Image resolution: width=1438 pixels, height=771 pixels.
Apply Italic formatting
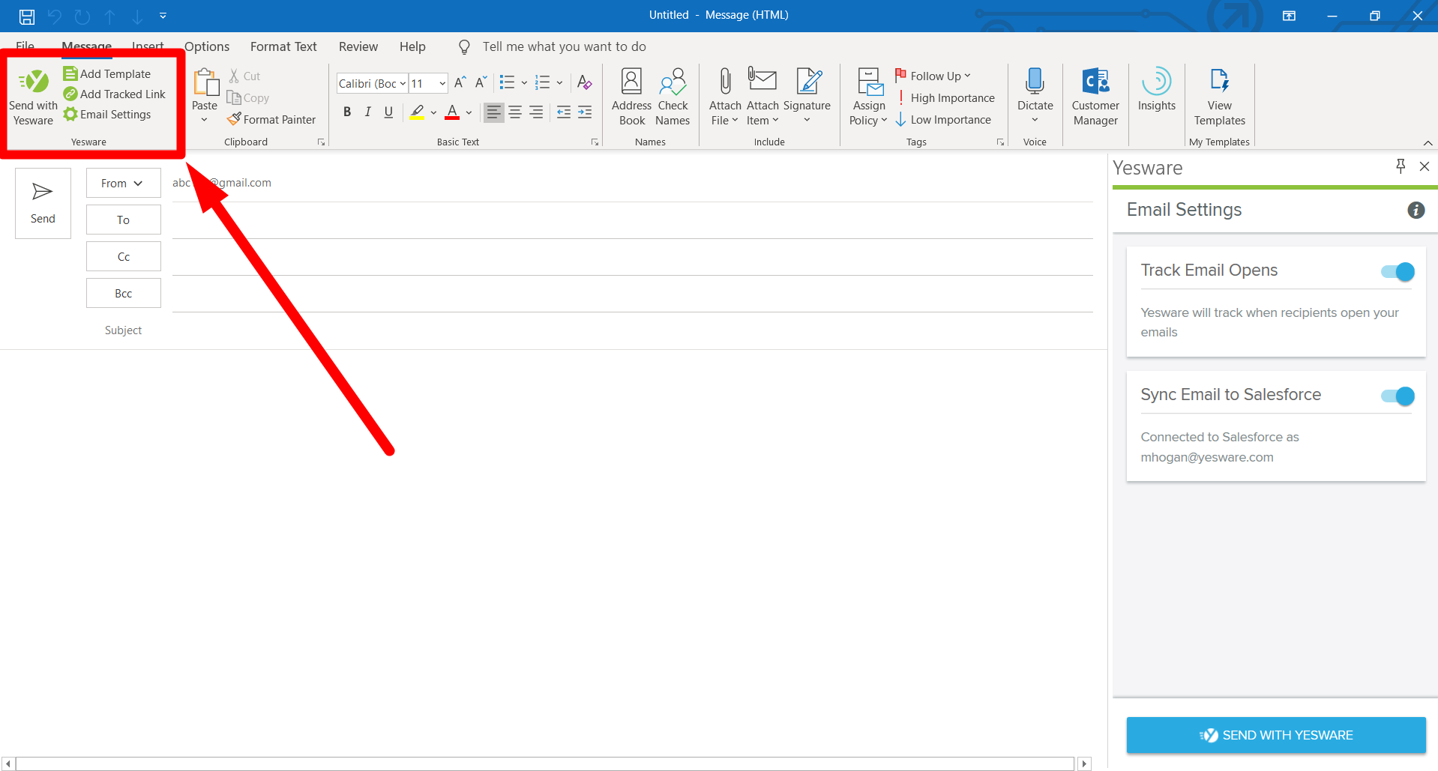[x=367, y=112]
